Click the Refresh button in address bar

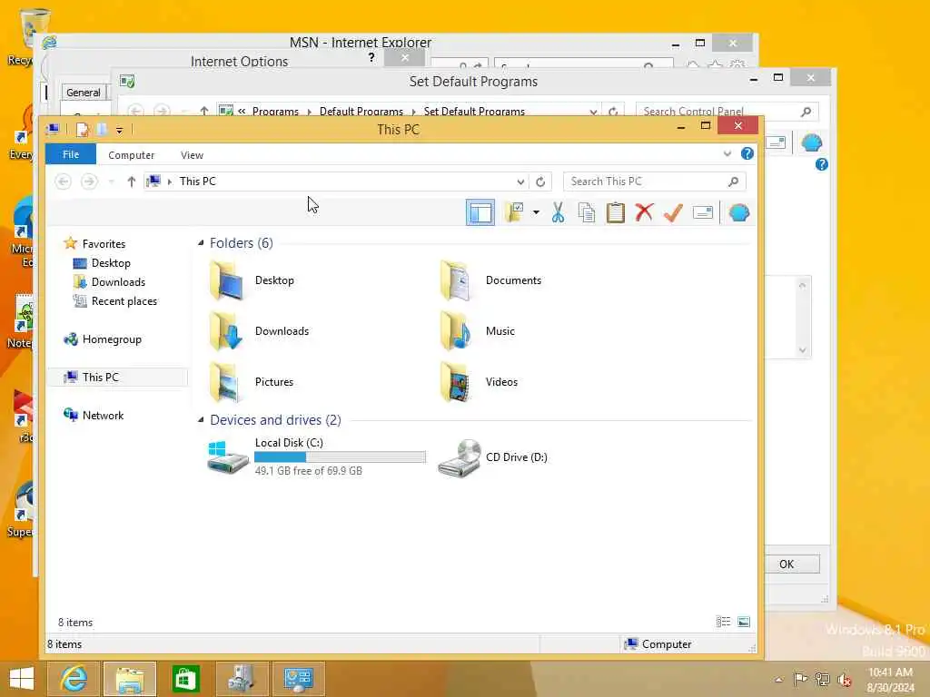540,182
